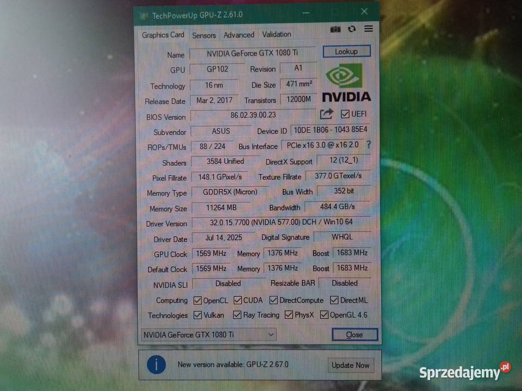Click the ROPs/TMUs field 88 / 224
522x391 pixels.
(212, 147)
